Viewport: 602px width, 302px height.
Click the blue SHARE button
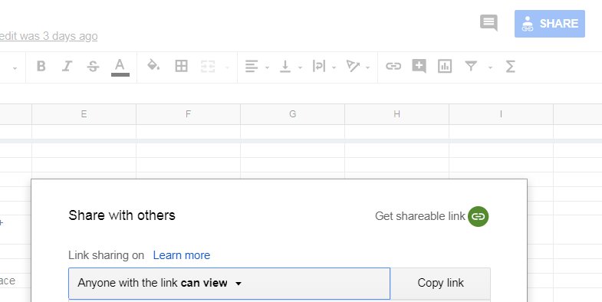(549, 24)
